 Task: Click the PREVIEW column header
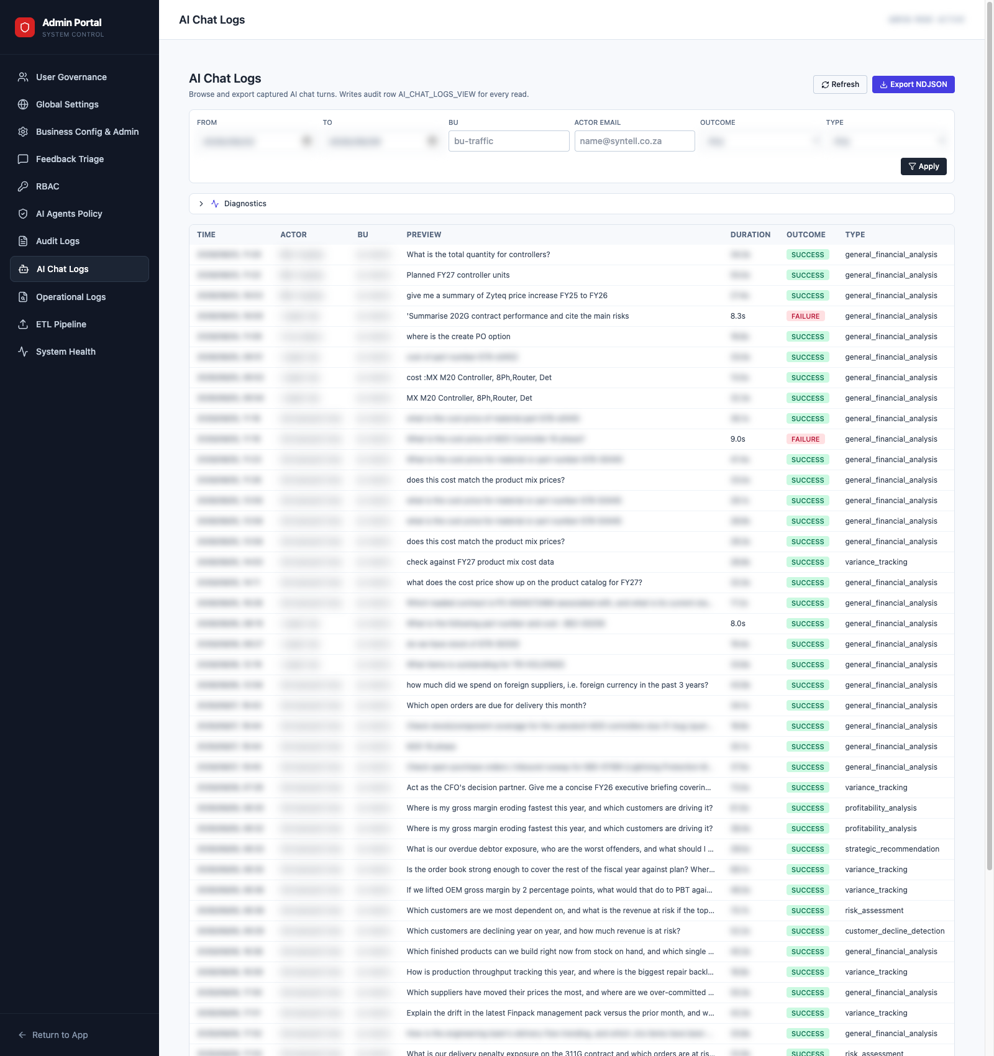point(424,235)
